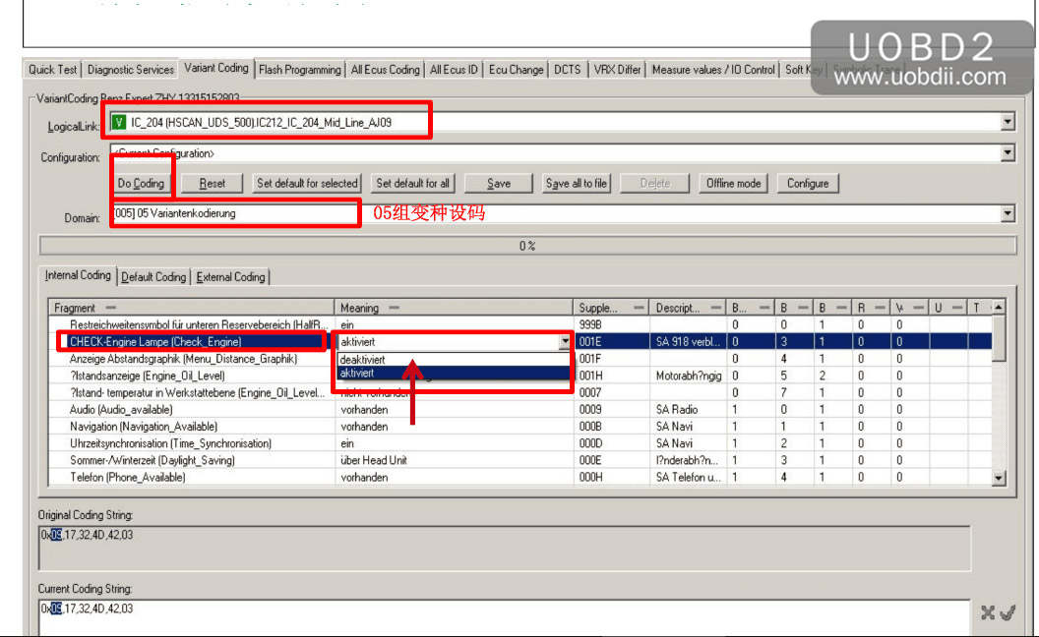This screenshot has width=1039, height=637.
Task: Discard the coding string edit with the X icon
Action: pyautogui.click(x=988, y=613)
